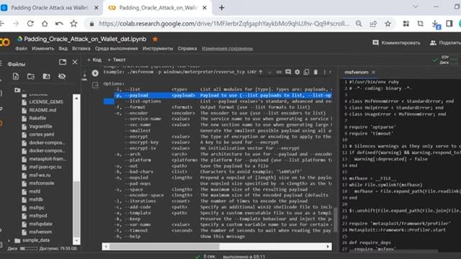Run the code cell with play button
Image resolution: width=461 pixels, height=259 pixels.
click(95, 73)
